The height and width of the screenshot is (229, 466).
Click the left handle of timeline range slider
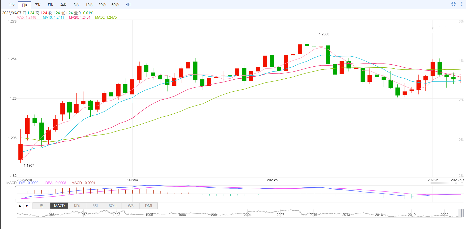coord(460,213)
